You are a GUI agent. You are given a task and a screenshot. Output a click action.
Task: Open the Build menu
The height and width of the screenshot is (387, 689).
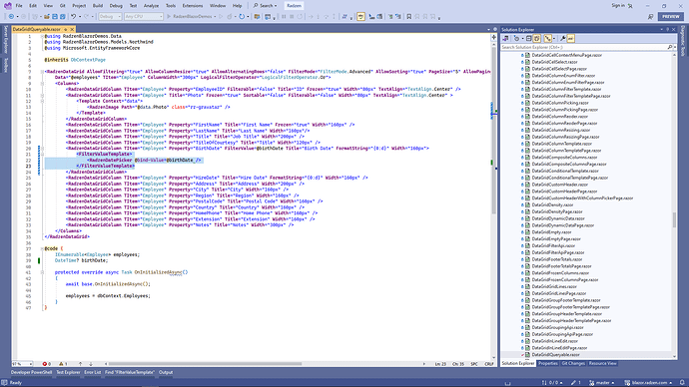(x=98, y=6)
